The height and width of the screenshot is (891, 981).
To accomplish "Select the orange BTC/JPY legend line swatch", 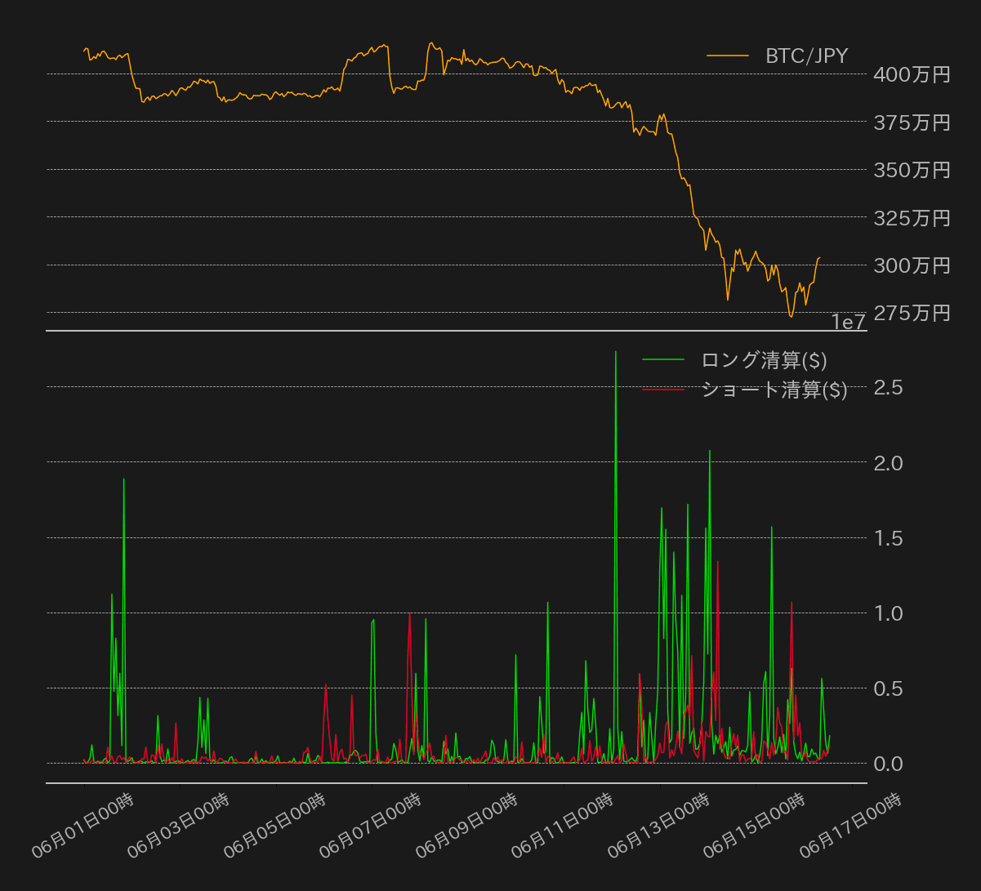I will (x=728, y=56).
